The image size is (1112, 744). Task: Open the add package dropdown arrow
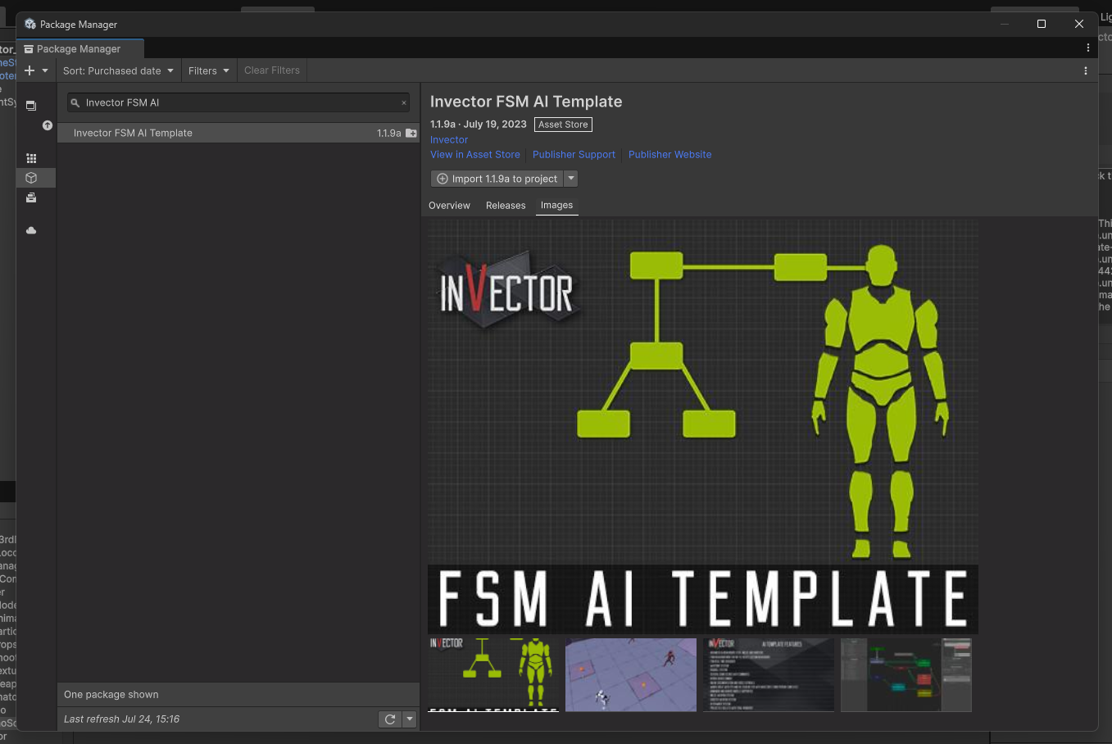click(x=45, y=70)
